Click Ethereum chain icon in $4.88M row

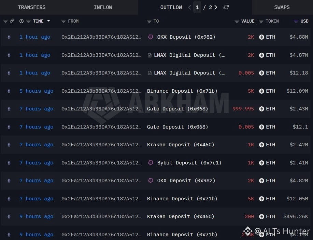pyautogui.click(x=9, y=37)
